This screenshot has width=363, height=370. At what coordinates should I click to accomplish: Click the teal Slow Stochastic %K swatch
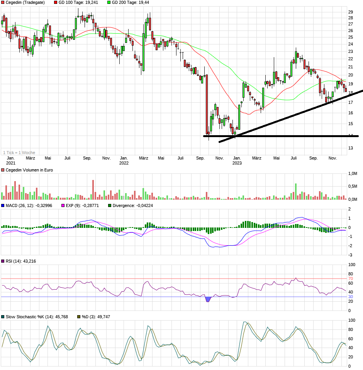click(3, 317)
